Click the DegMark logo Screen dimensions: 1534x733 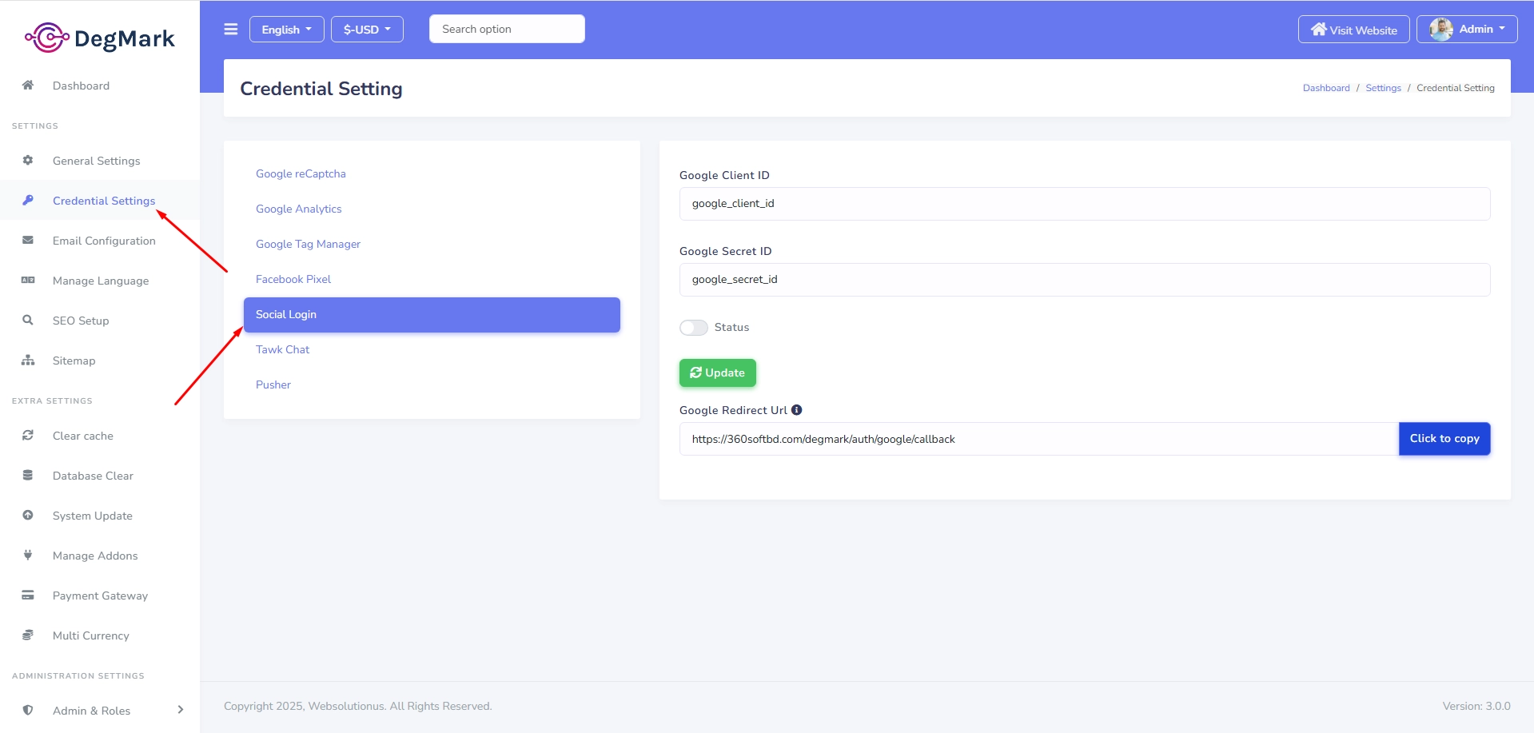(x=100, y=38)
